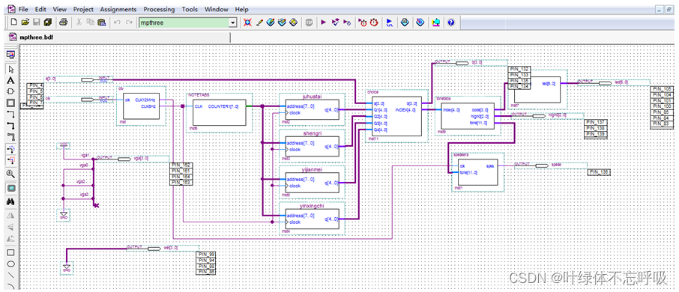Toggle partial line selection in the sidebar
The height and width of the screenshot is (292, 679).
(x=11, y=160)
